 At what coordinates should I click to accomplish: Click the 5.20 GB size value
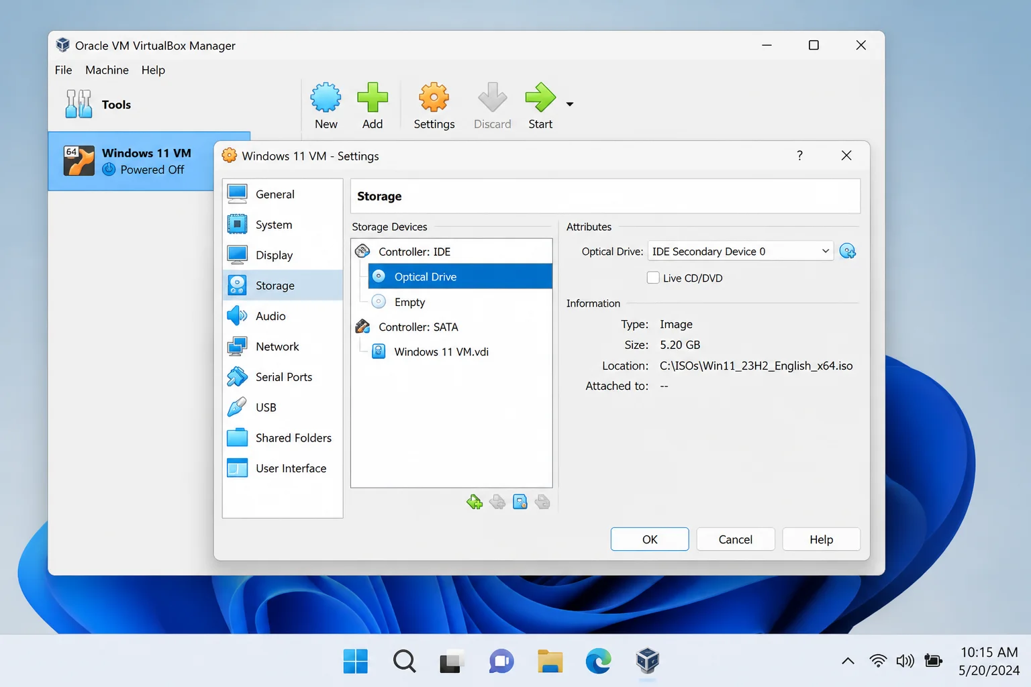[x=680, y=345]
